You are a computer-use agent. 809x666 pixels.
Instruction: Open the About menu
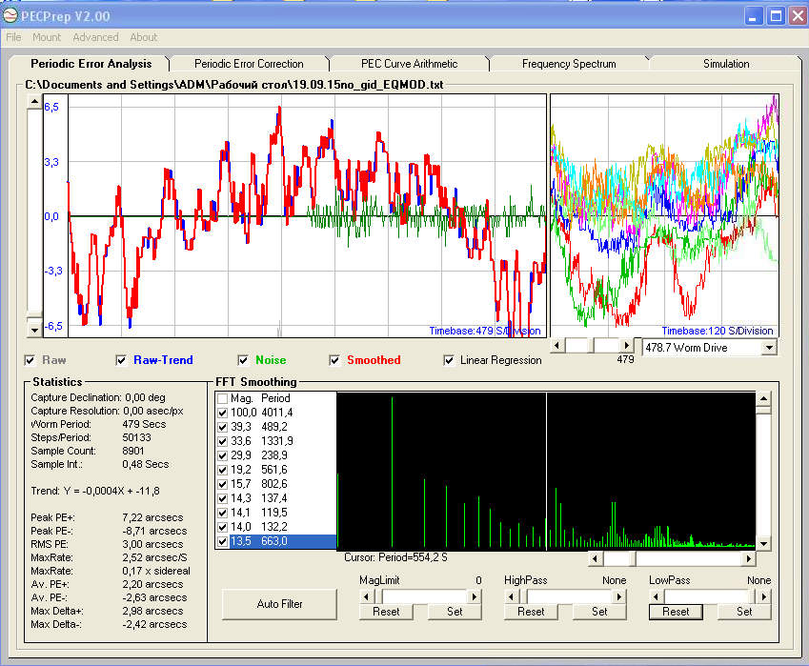(144, 38)
